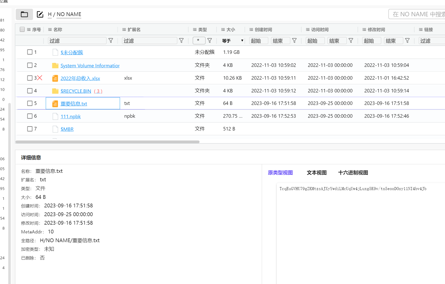
Task: Check the box for row 2
Action: tap(30, 65)
